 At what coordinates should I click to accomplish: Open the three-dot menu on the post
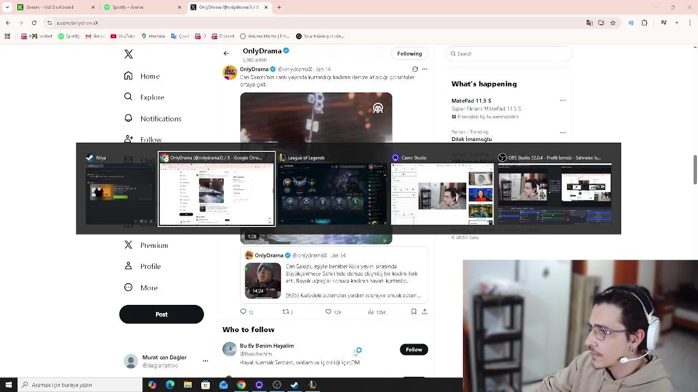[x=425, y=69]
